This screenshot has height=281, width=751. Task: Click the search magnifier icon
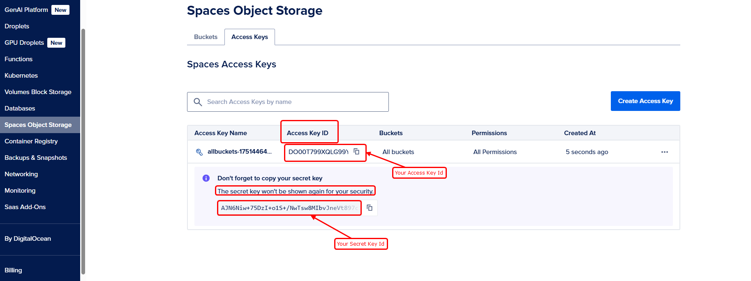coord(198,102)
